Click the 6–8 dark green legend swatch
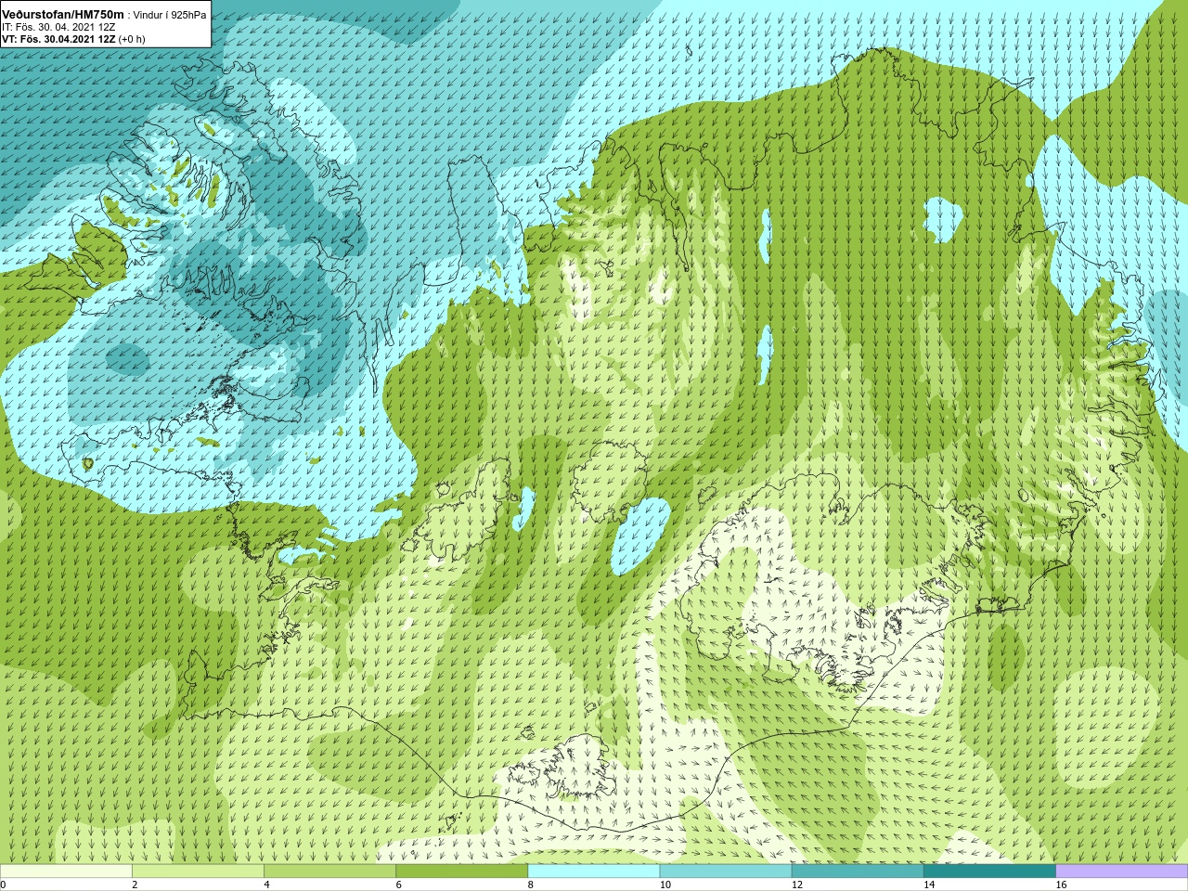The image size is (1188, 891). [461, 872]
